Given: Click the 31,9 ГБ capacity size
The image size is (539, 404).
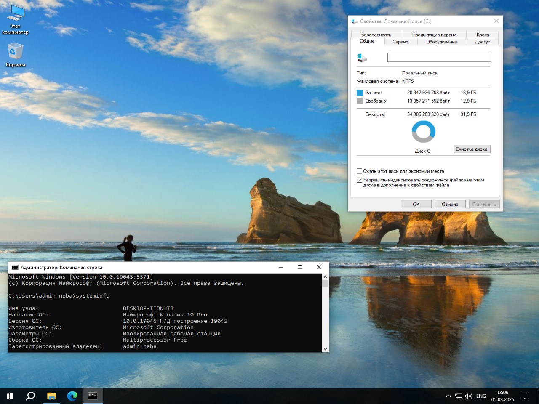Looking at the screenshot, I should coord(468,114).
